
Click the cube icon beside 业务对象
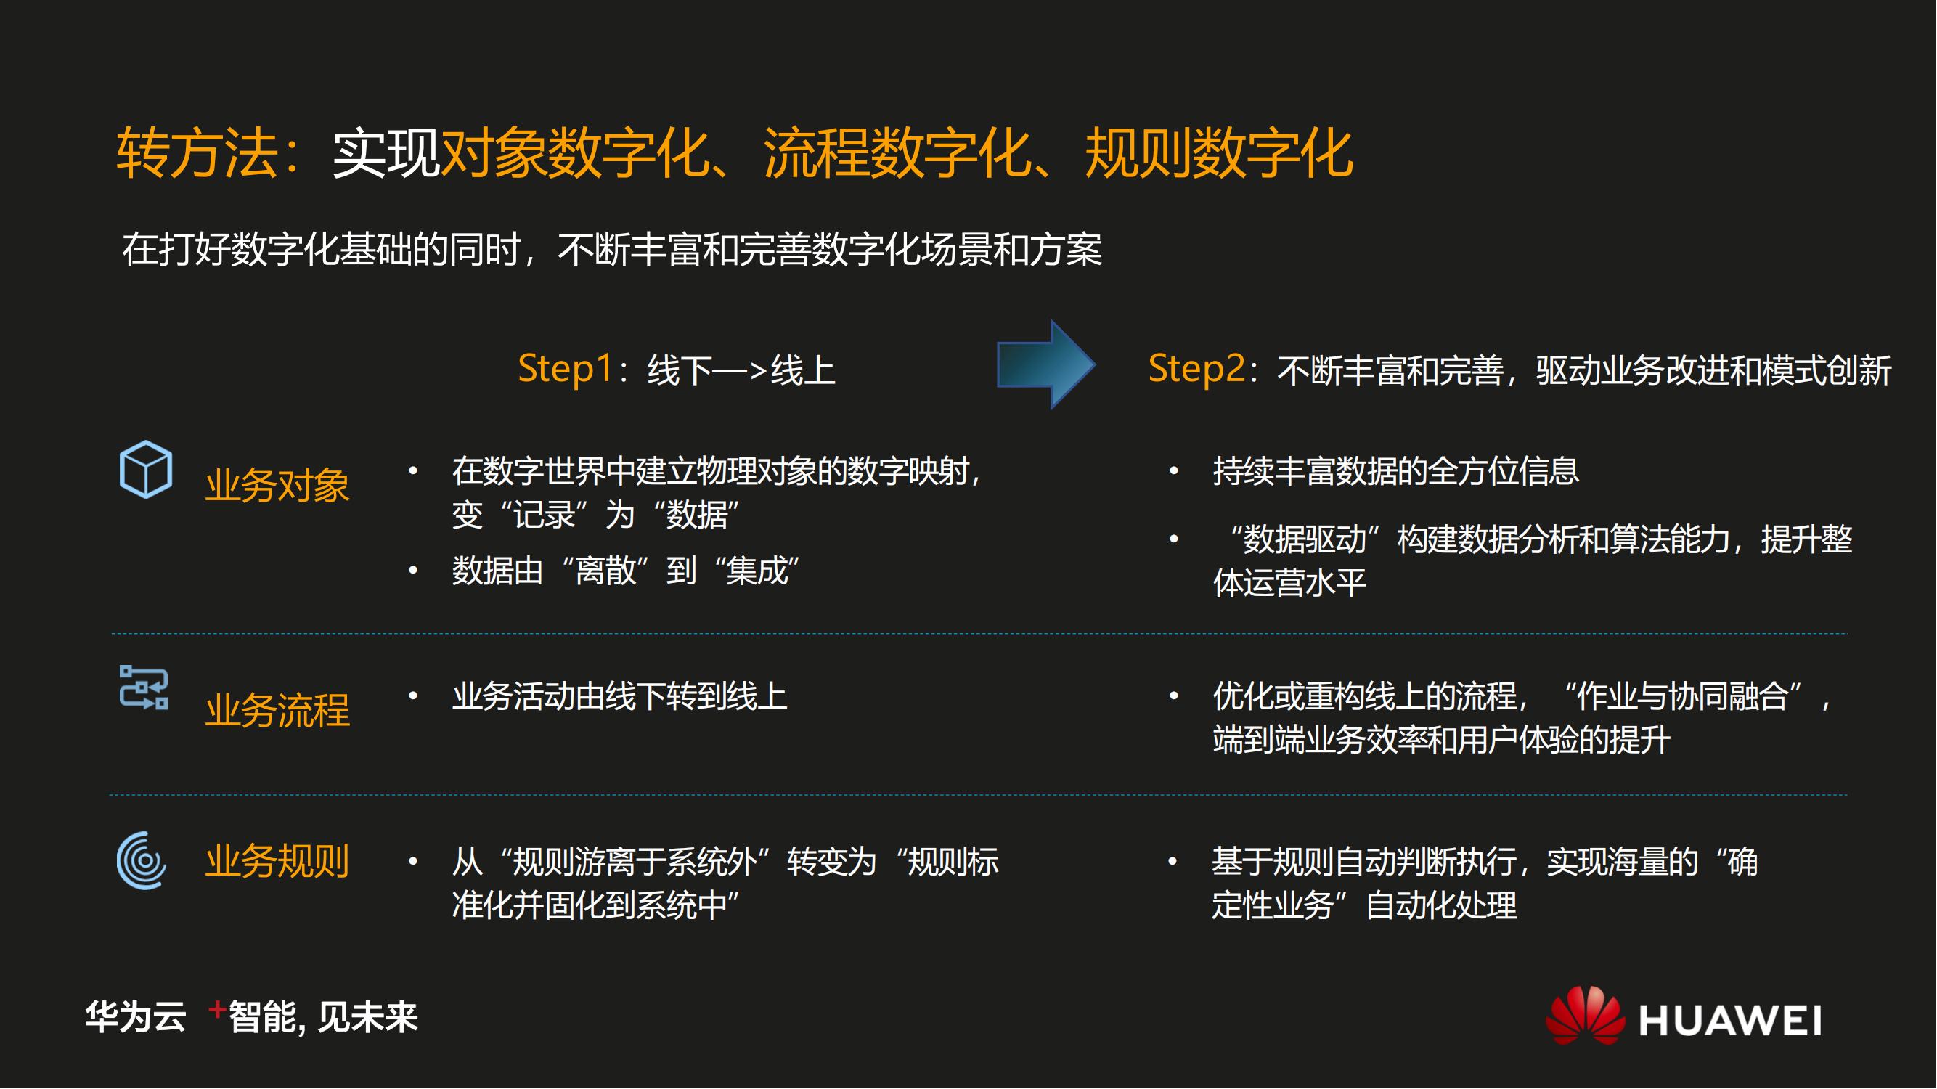[146, 470]
